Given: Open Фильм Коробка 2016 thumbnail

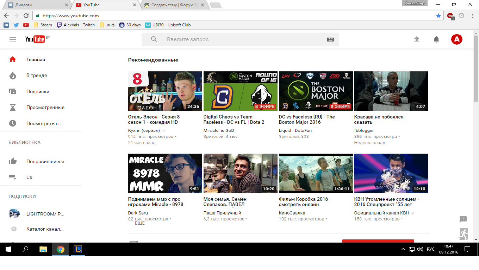Looking at the screenshot, I should coord(316,173).
